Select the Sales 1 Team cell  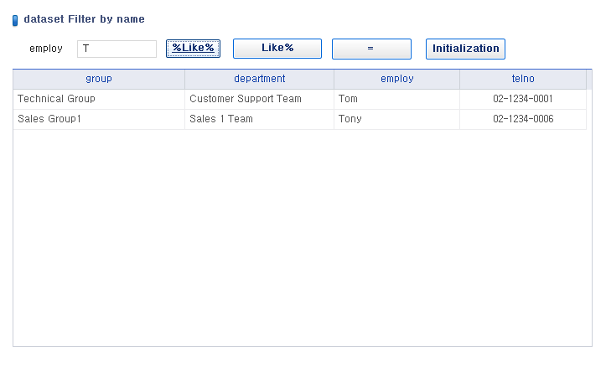coord(259,119)
